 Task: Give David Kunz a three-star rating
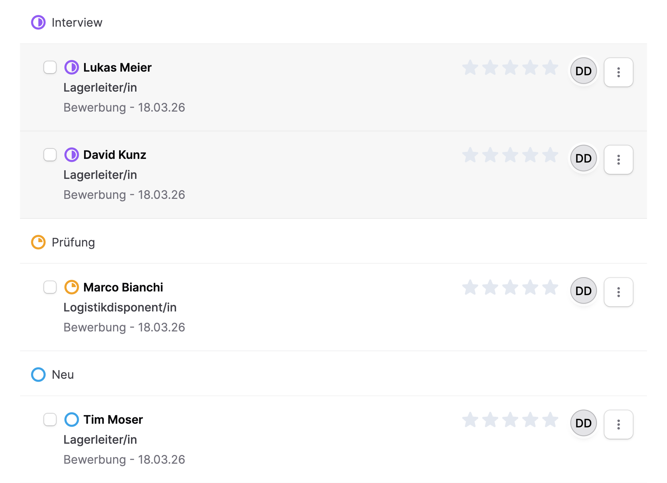510,155
